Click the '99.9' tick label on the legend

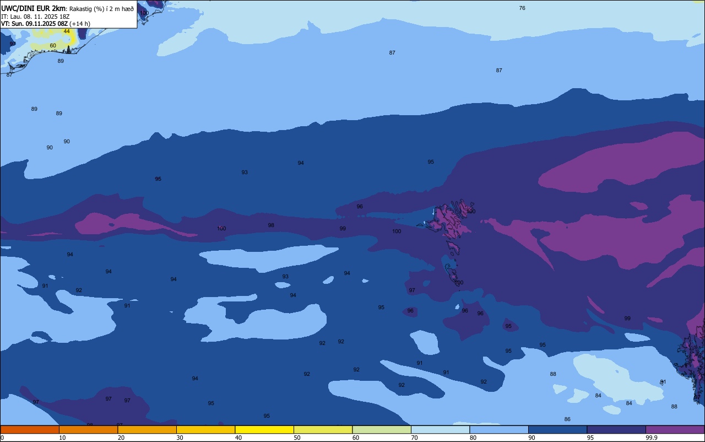(652, 438)
